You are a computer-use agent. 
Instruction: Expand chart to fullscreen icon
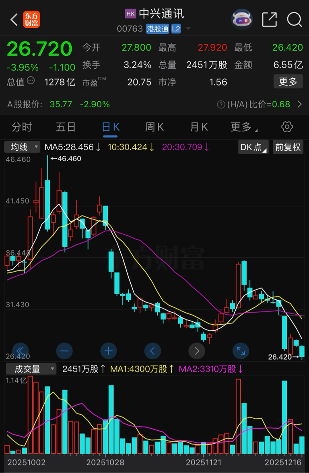[x=241, y=350]
